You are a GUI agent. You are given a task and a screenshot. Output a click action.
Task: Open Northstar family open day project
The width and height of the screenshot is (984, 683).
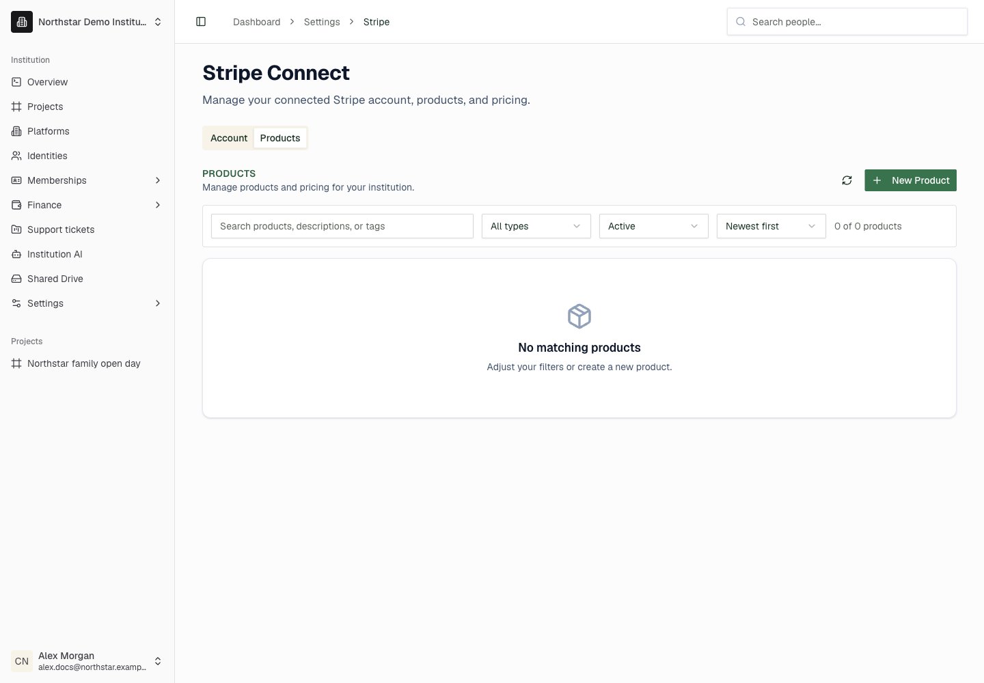[87, 363]
